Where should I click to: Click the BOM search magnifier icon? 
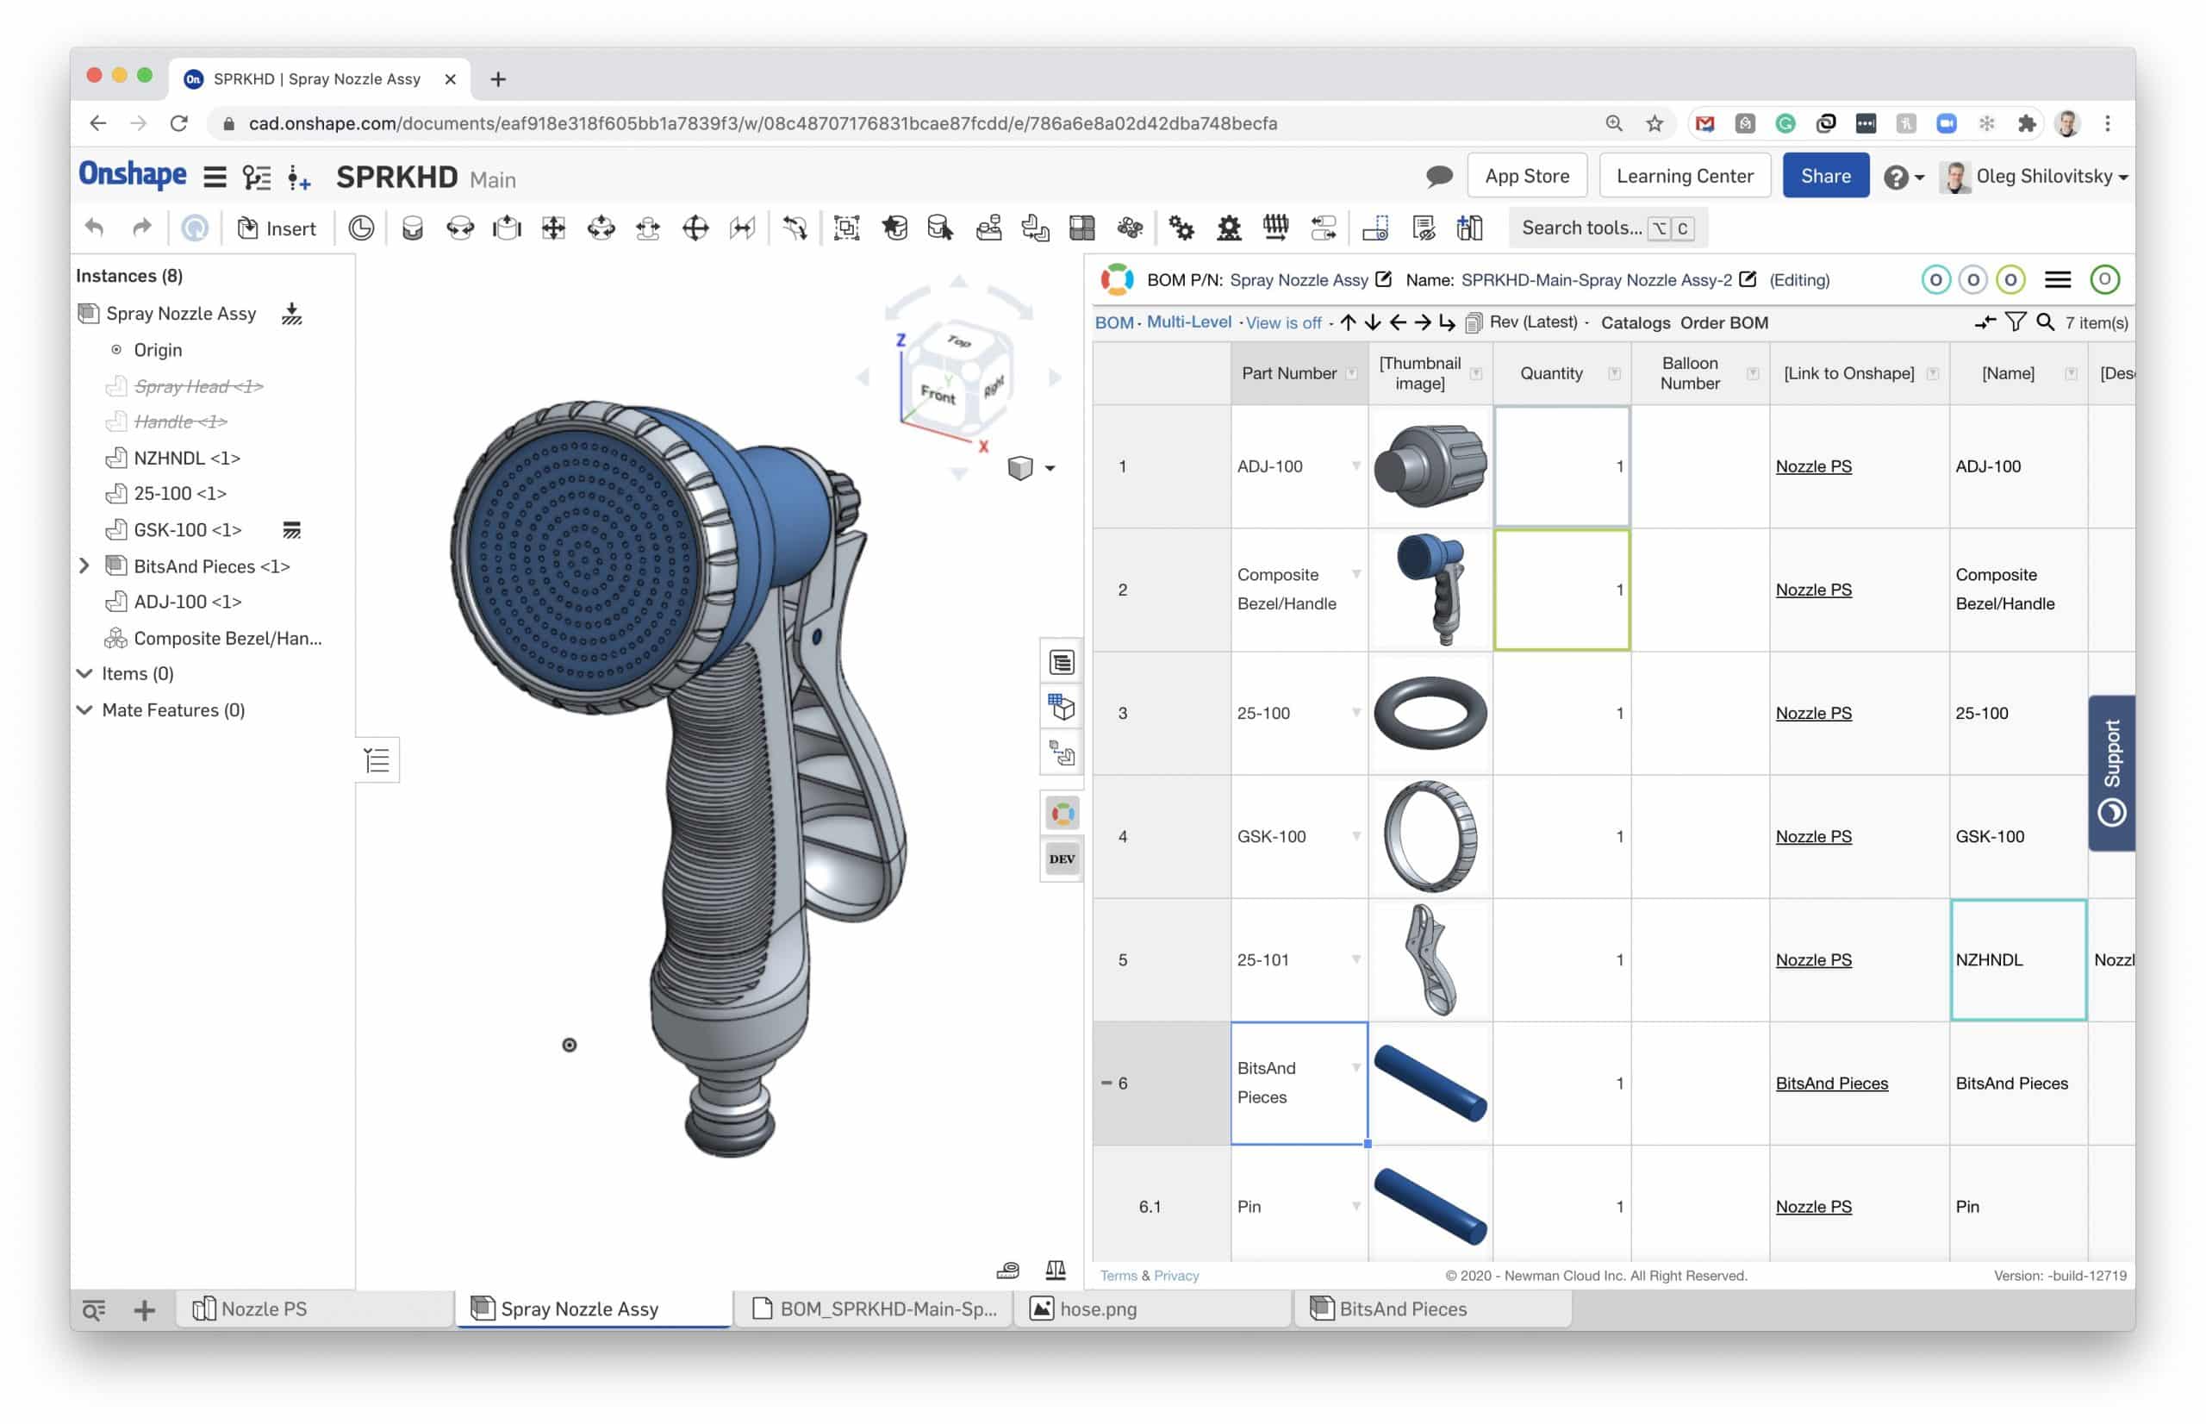[2044, 322]
